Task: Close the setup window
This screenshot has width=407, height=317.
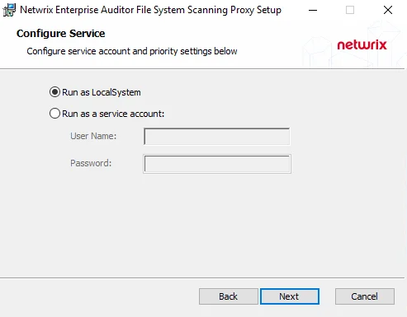Action: click(x=388, y=10)
